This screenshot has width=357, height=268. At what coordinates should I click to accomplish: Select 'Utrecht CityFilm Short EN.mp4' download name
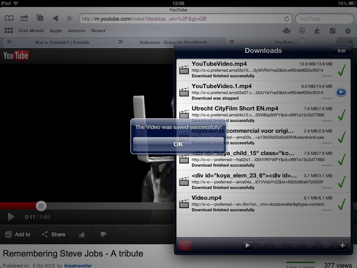pyautogui.click(x=235, y=109)
